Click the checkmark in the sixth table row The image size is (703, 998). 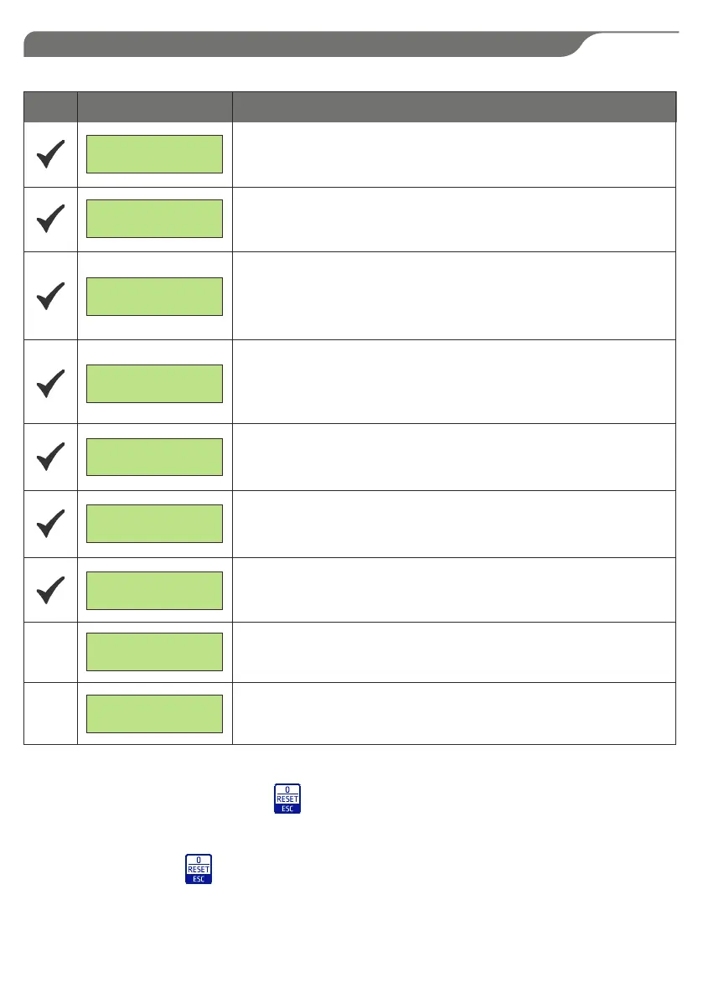(51, 523)
